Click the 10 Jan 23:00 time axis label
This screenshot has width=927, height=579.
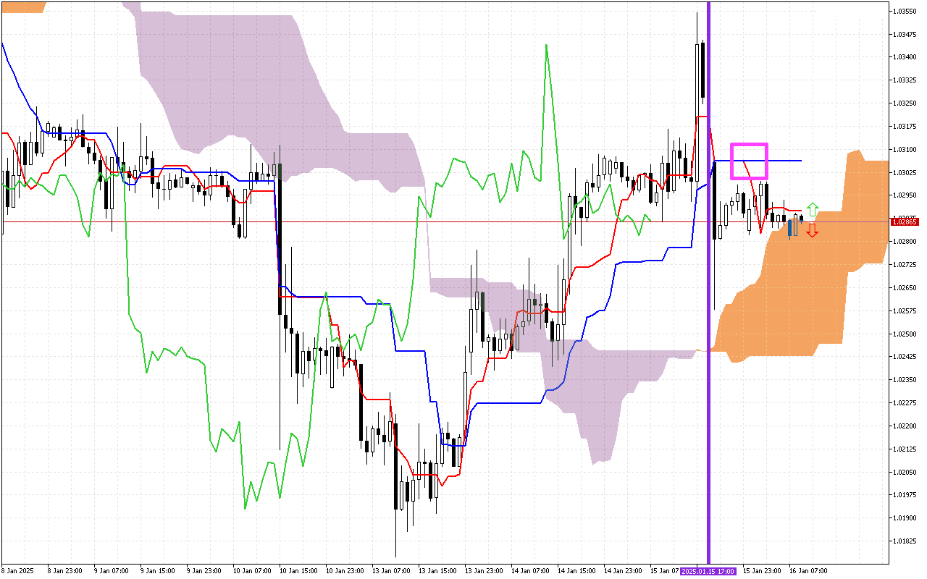344,571
